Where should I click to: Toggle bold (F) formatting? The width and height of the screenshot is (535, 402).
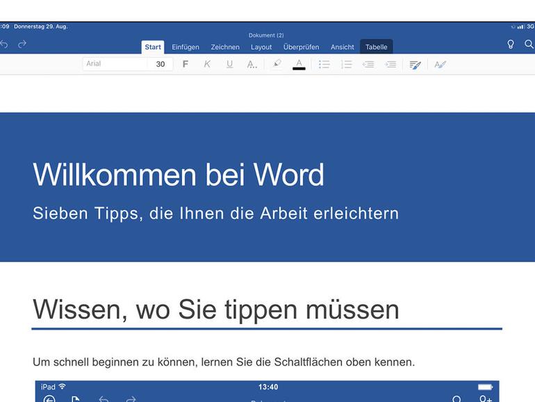click(x=186, y=64)
